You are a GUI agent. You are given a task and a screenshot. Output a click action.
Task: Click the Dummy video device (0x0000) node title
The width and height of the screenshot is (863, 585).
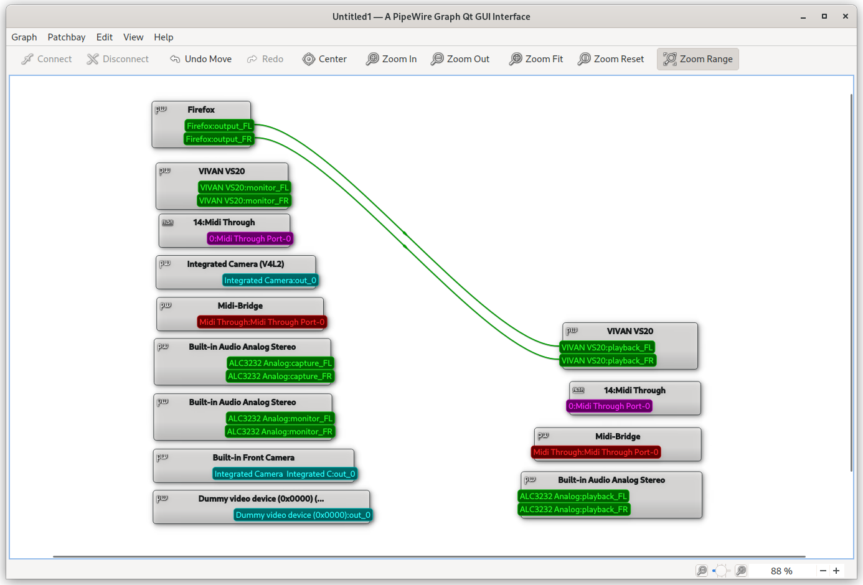pos(261,498)
